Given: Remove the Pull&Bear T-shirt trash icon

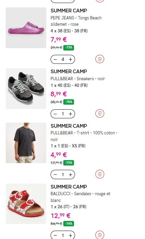Looking at the screenshot, I should pyautogui.click(x=100, y=174).
